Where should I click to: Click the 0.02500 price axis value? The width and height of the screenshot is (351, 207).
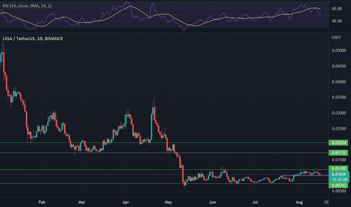[339, 129]
